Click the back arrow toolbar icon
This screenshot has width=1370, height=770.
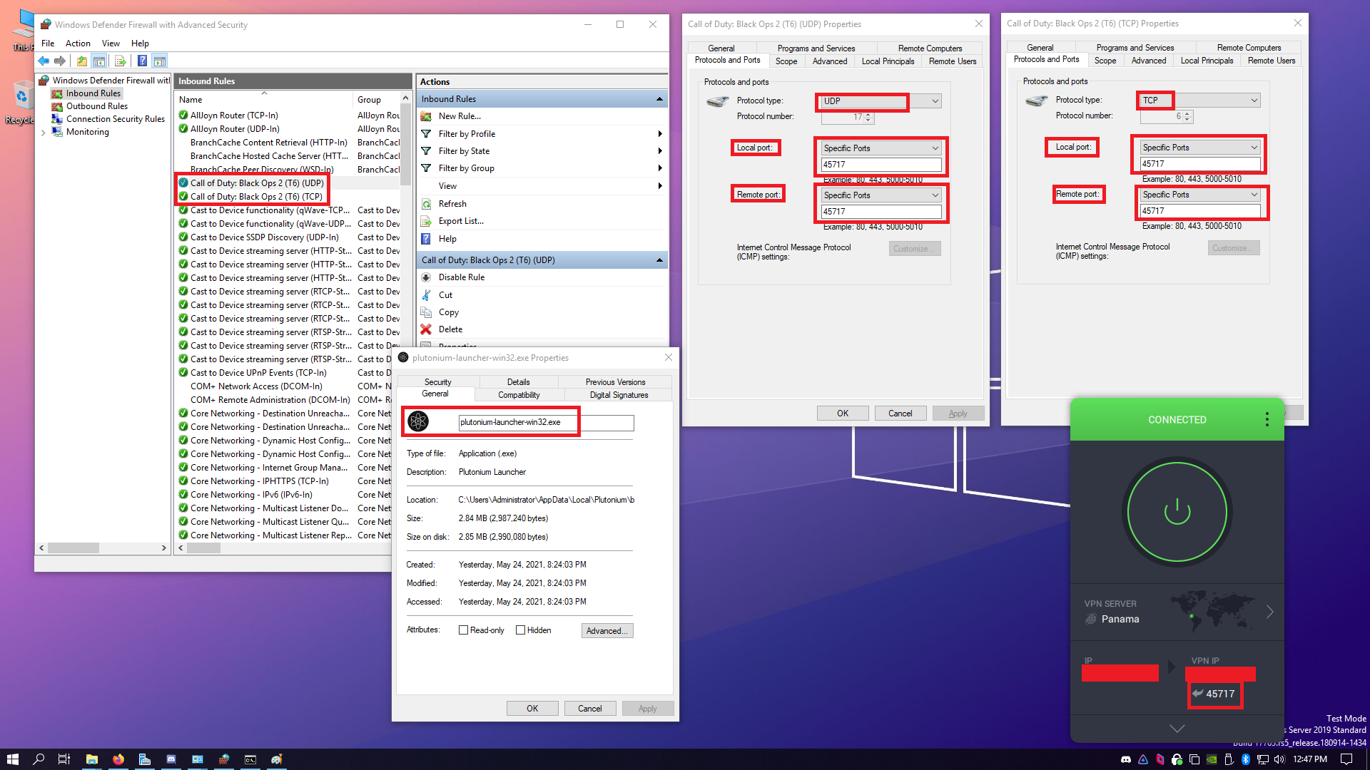[44, 61]
